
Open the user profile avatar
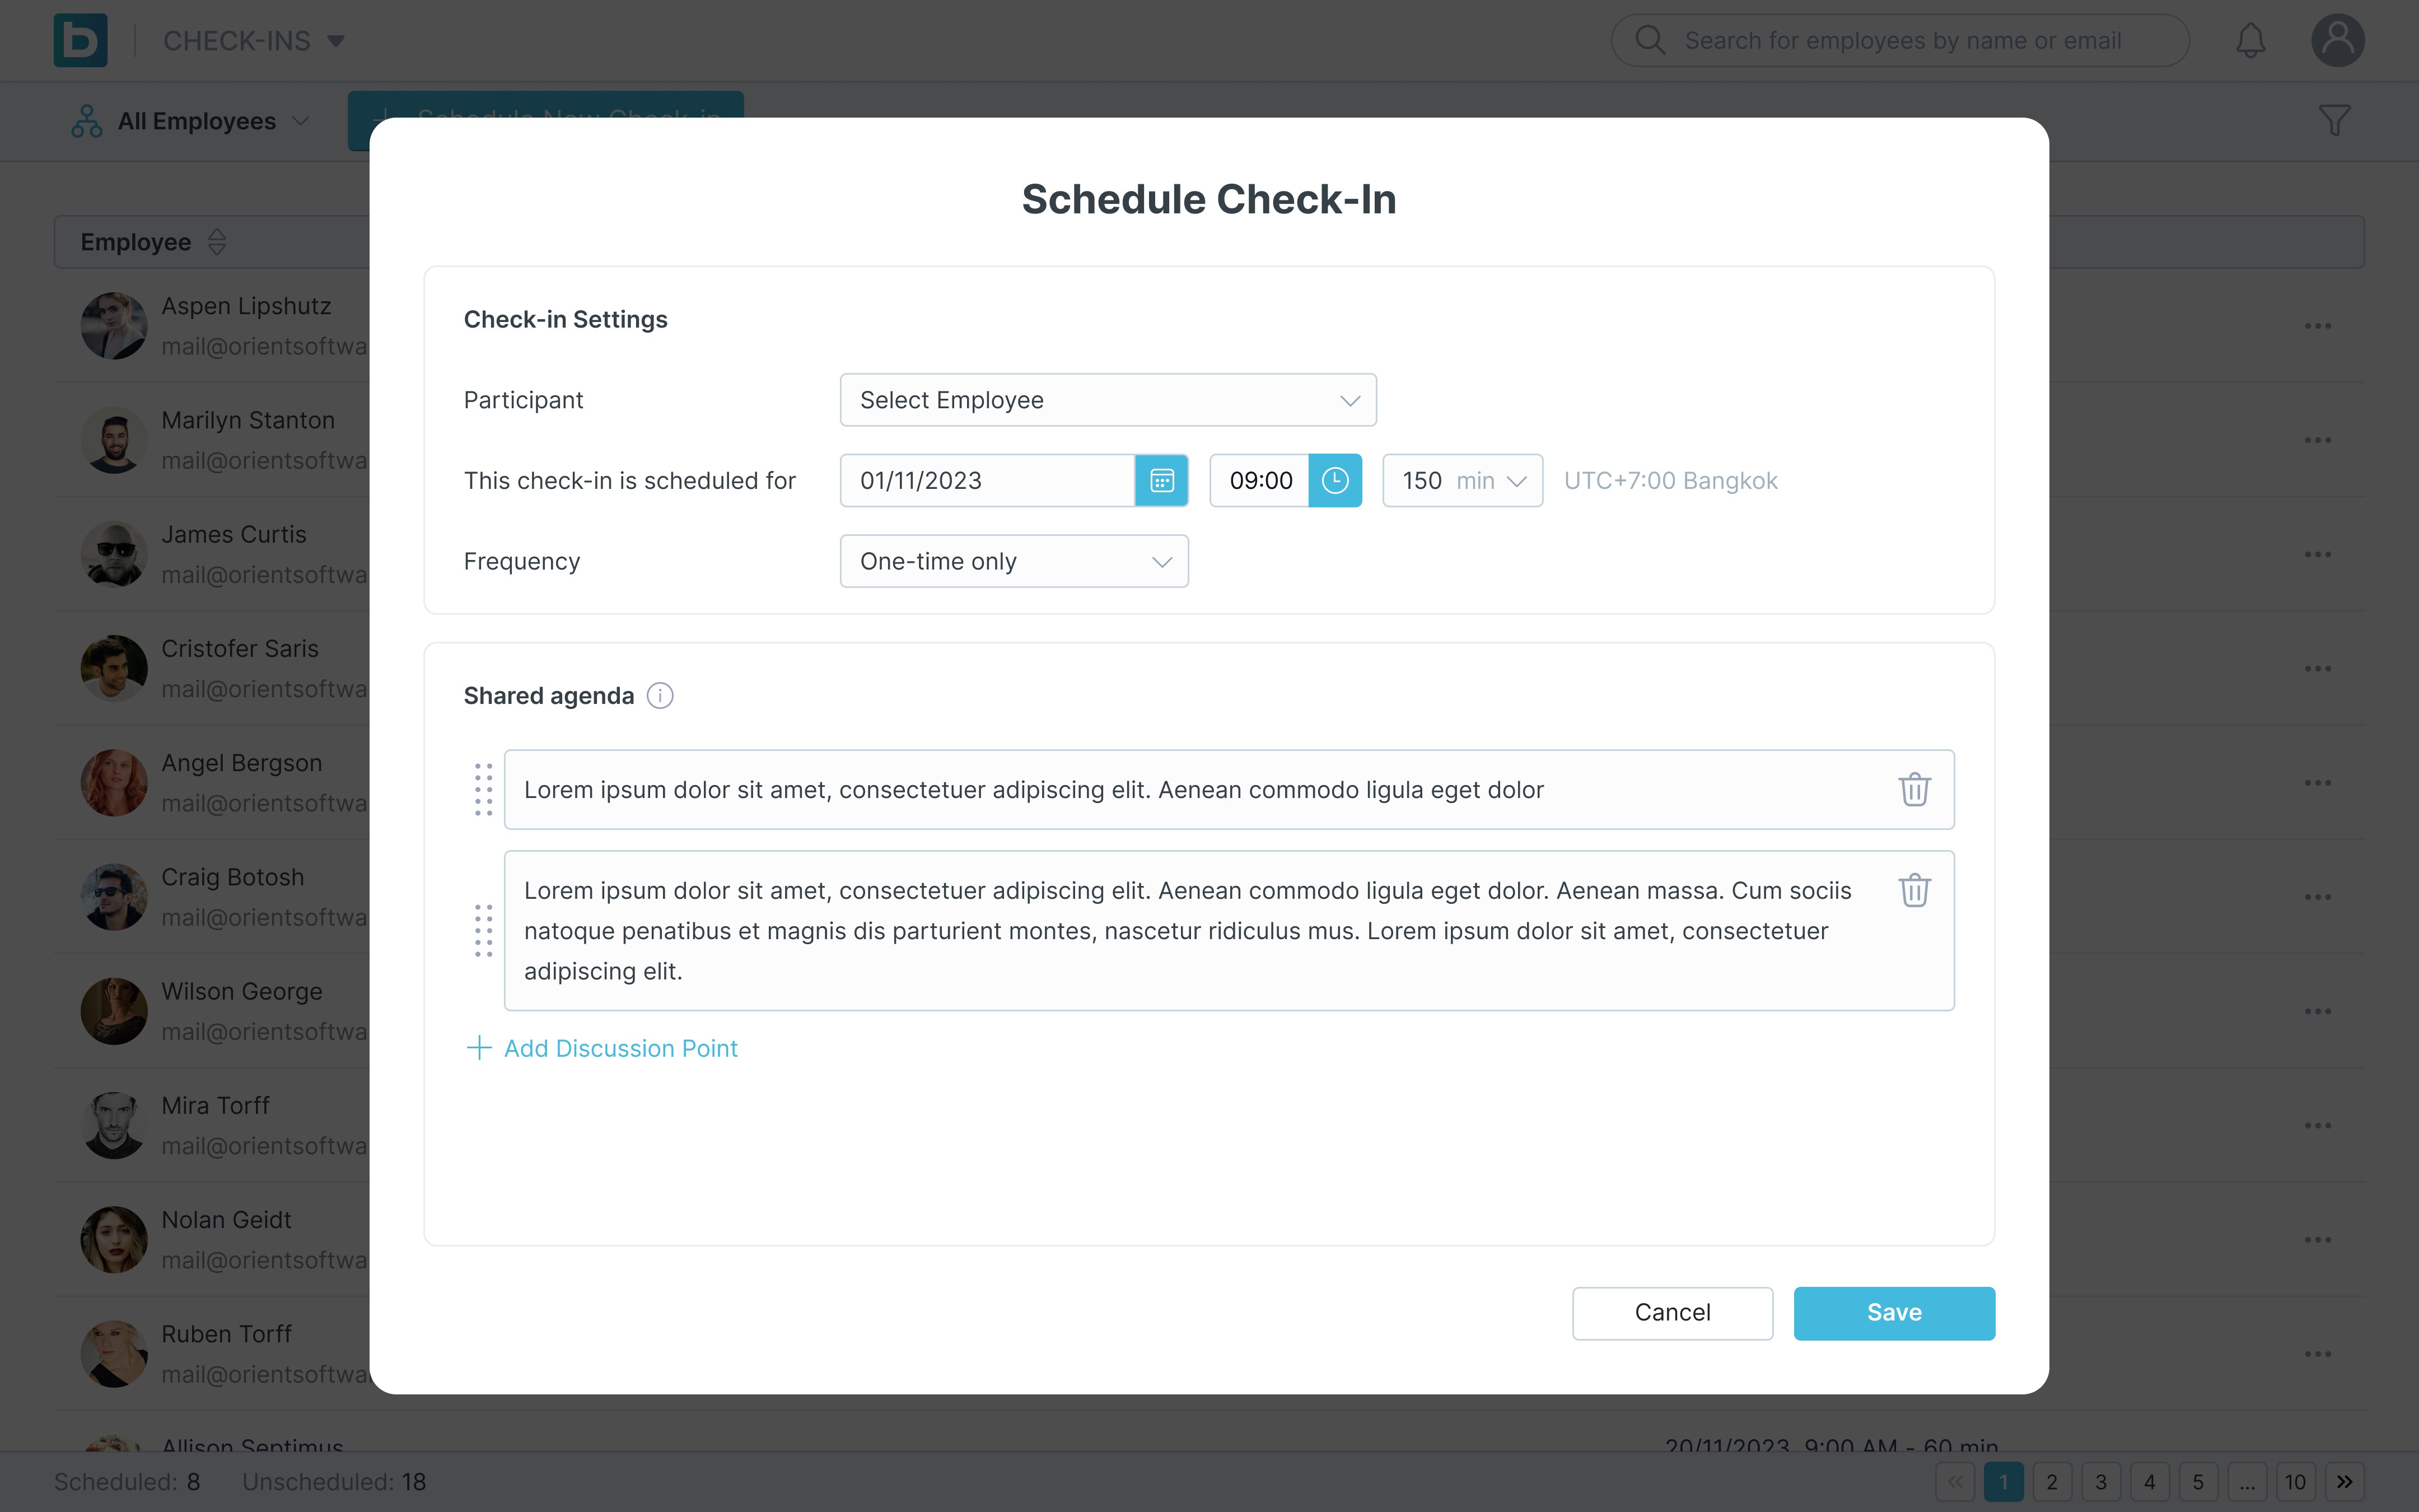tap(2337, 41)
